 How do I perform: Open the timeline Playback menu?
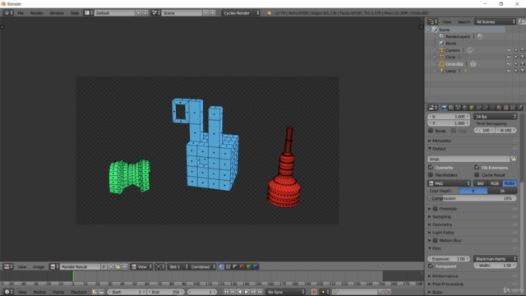(x=79, y=292)
